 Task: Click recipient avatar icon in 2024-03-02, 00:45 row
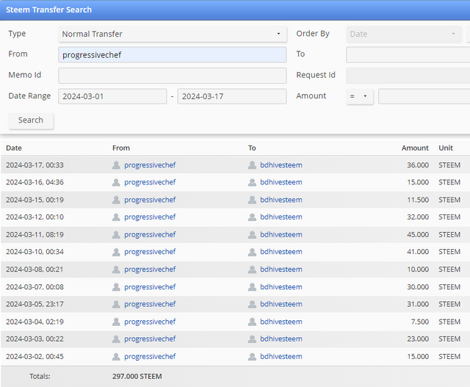pyautogui.click(x=252, y=356)
